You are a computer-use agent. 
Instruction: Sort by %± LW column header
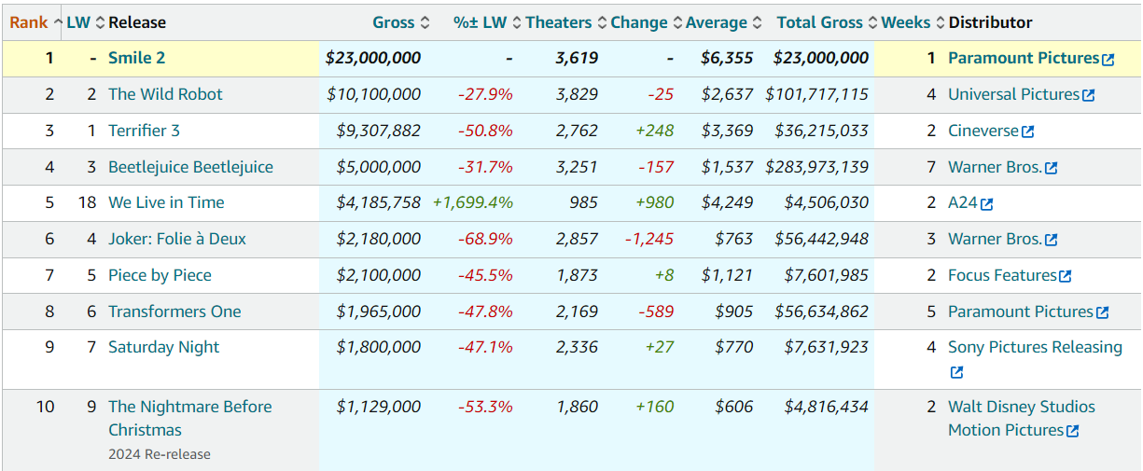[x=480, y=22]
